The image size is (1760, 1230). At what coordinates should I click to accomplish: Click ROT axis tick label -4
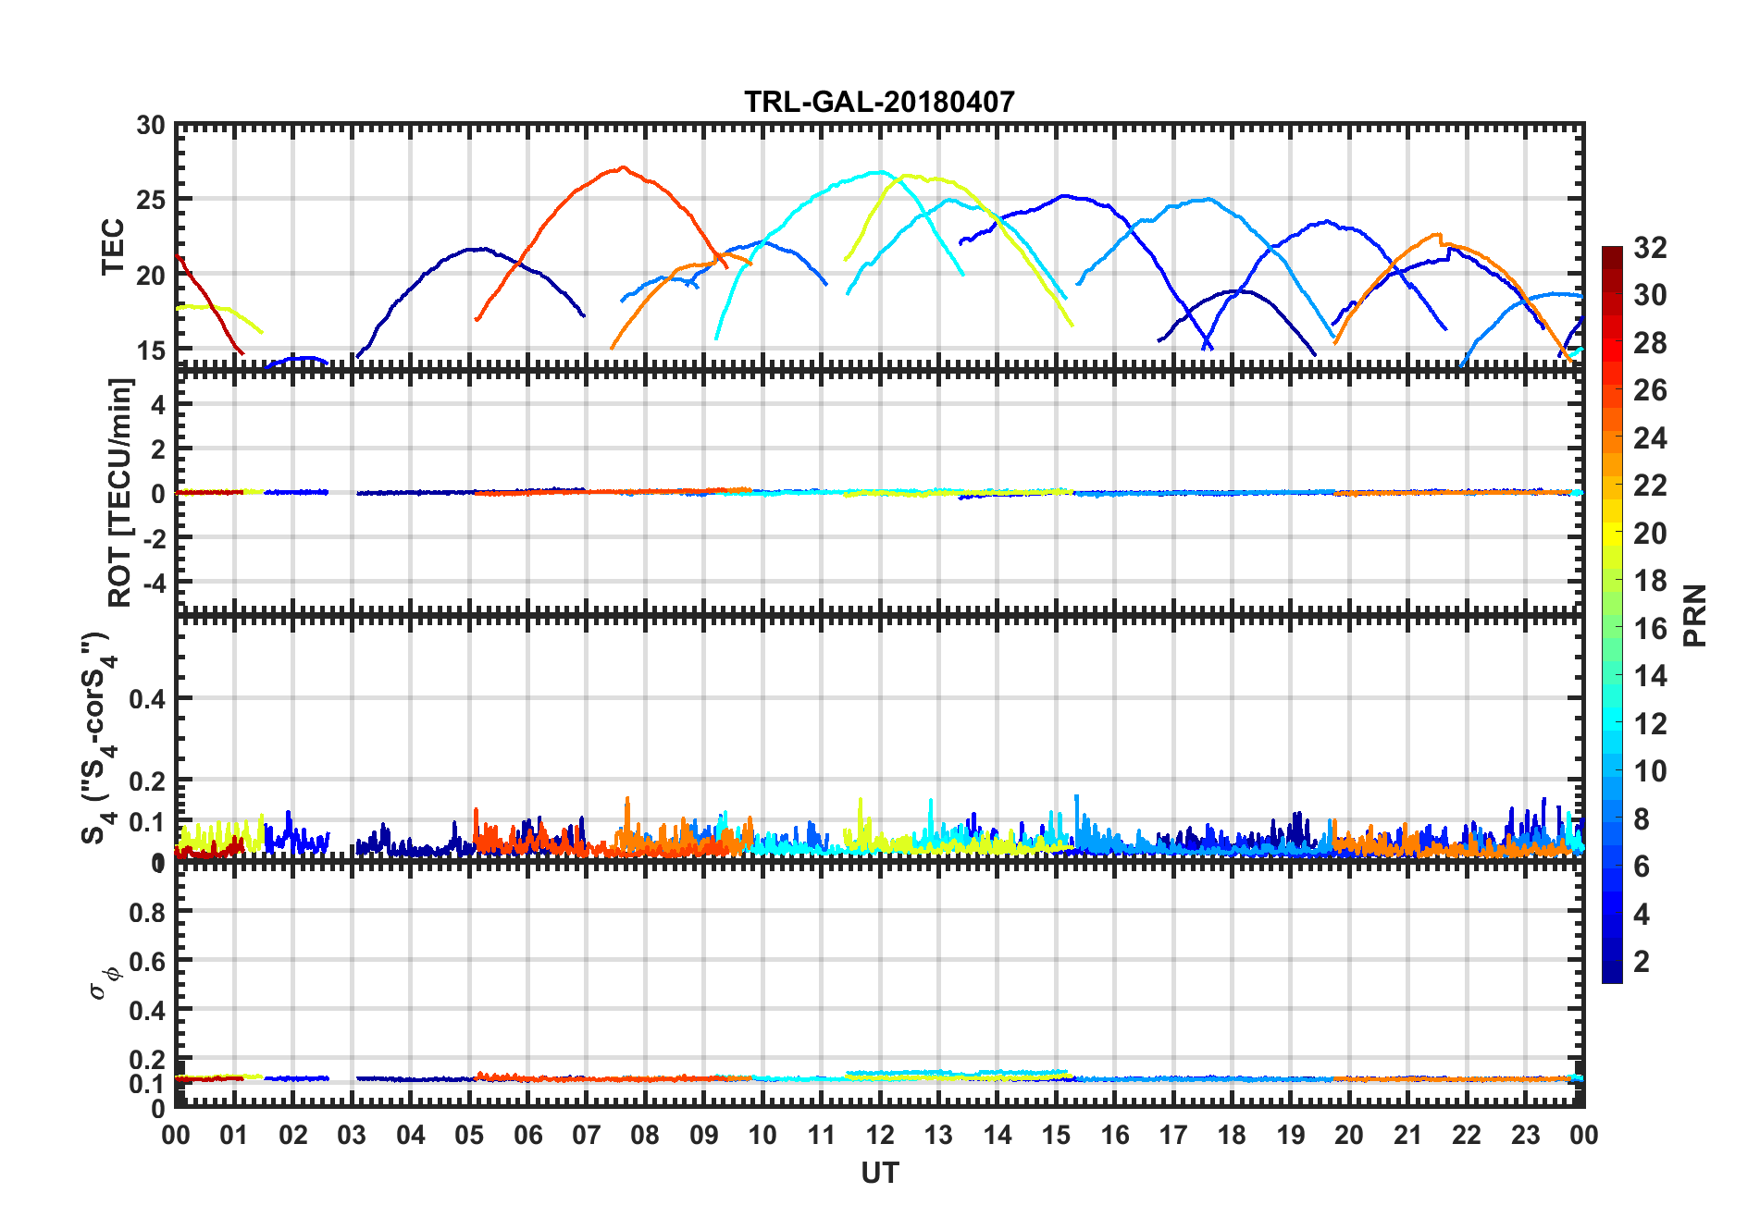point(155,584)
